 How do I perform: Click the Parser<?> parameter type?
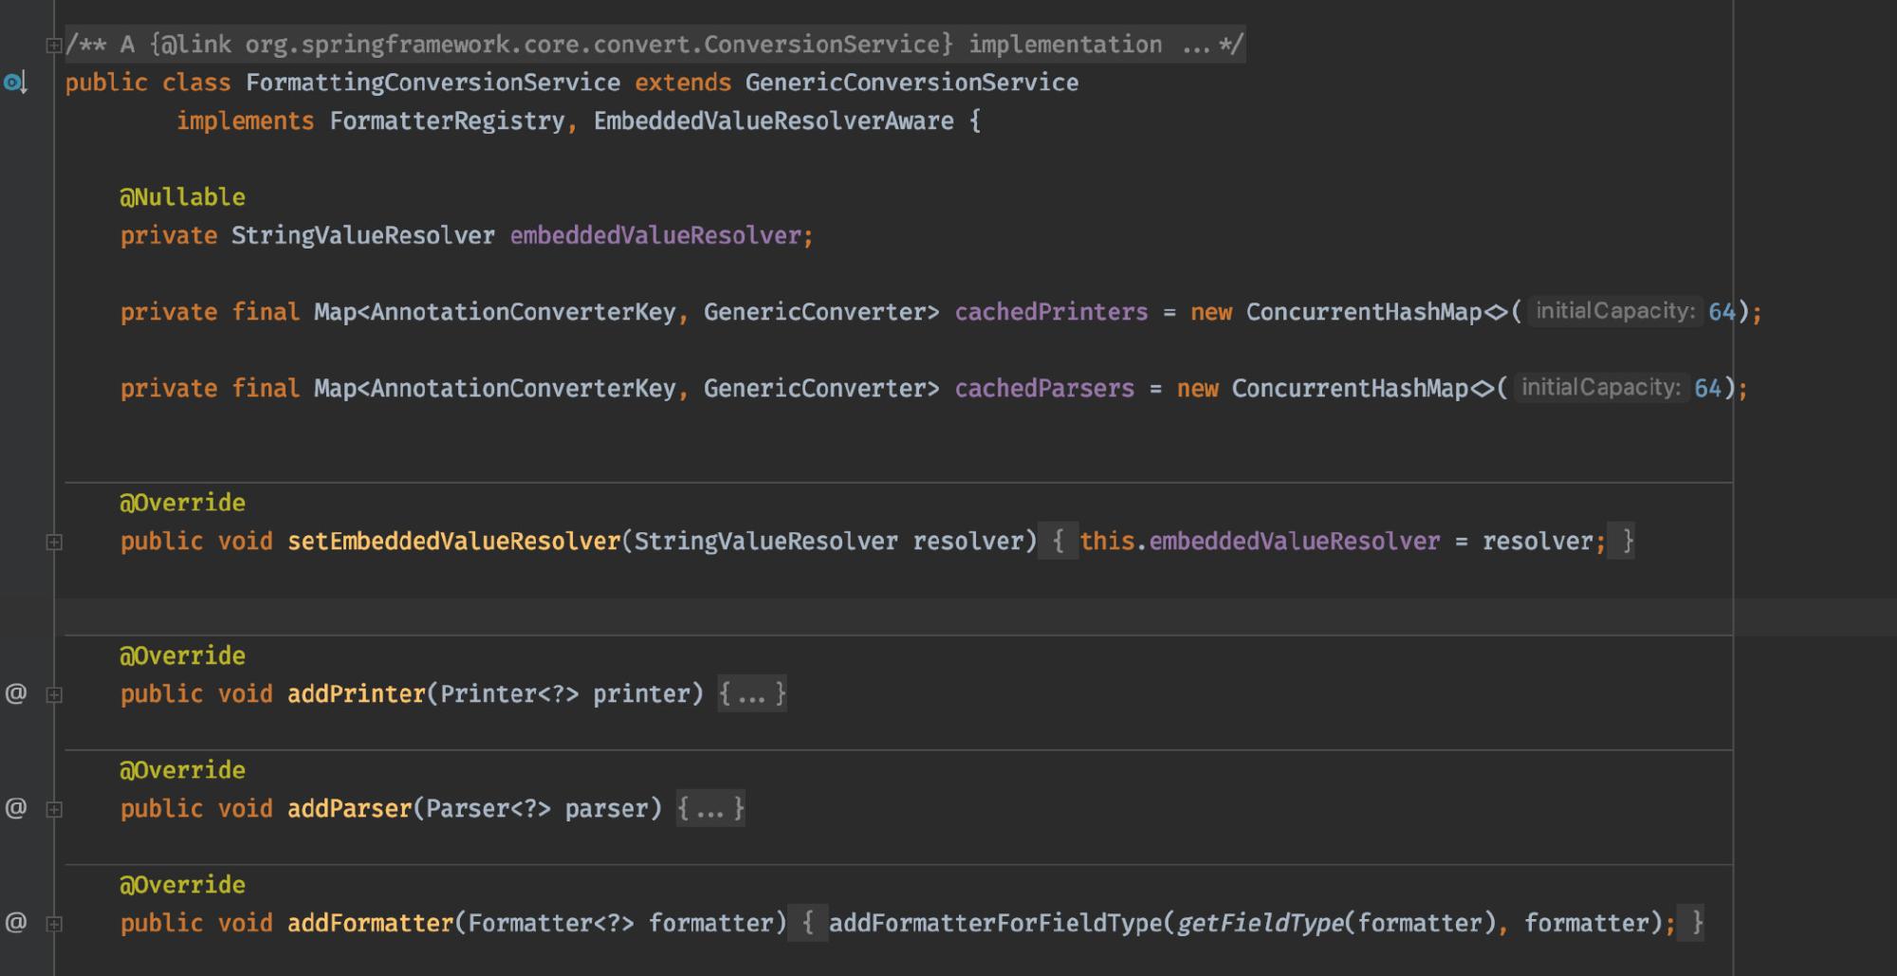tap(488, 809)
